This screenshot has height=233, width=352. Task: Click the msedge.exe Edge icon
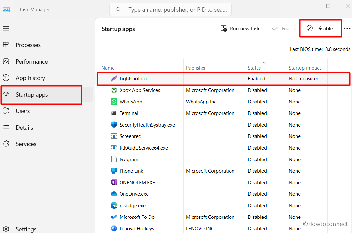click(x=114, y=205)
